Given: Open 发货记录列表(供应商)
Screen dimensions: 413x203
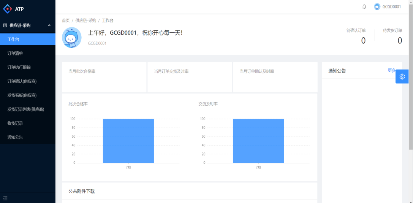Looking at the screenshot, I should coord(26,109).
